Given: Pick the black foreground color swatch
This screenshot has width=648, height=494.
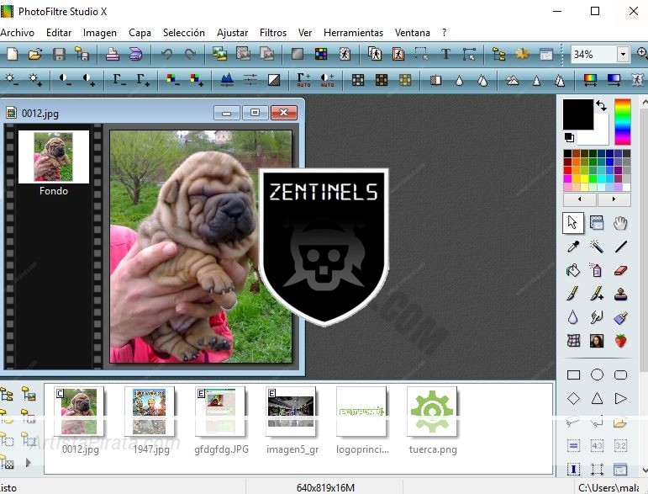Looking at the screenshot, I should coord(577,114).
